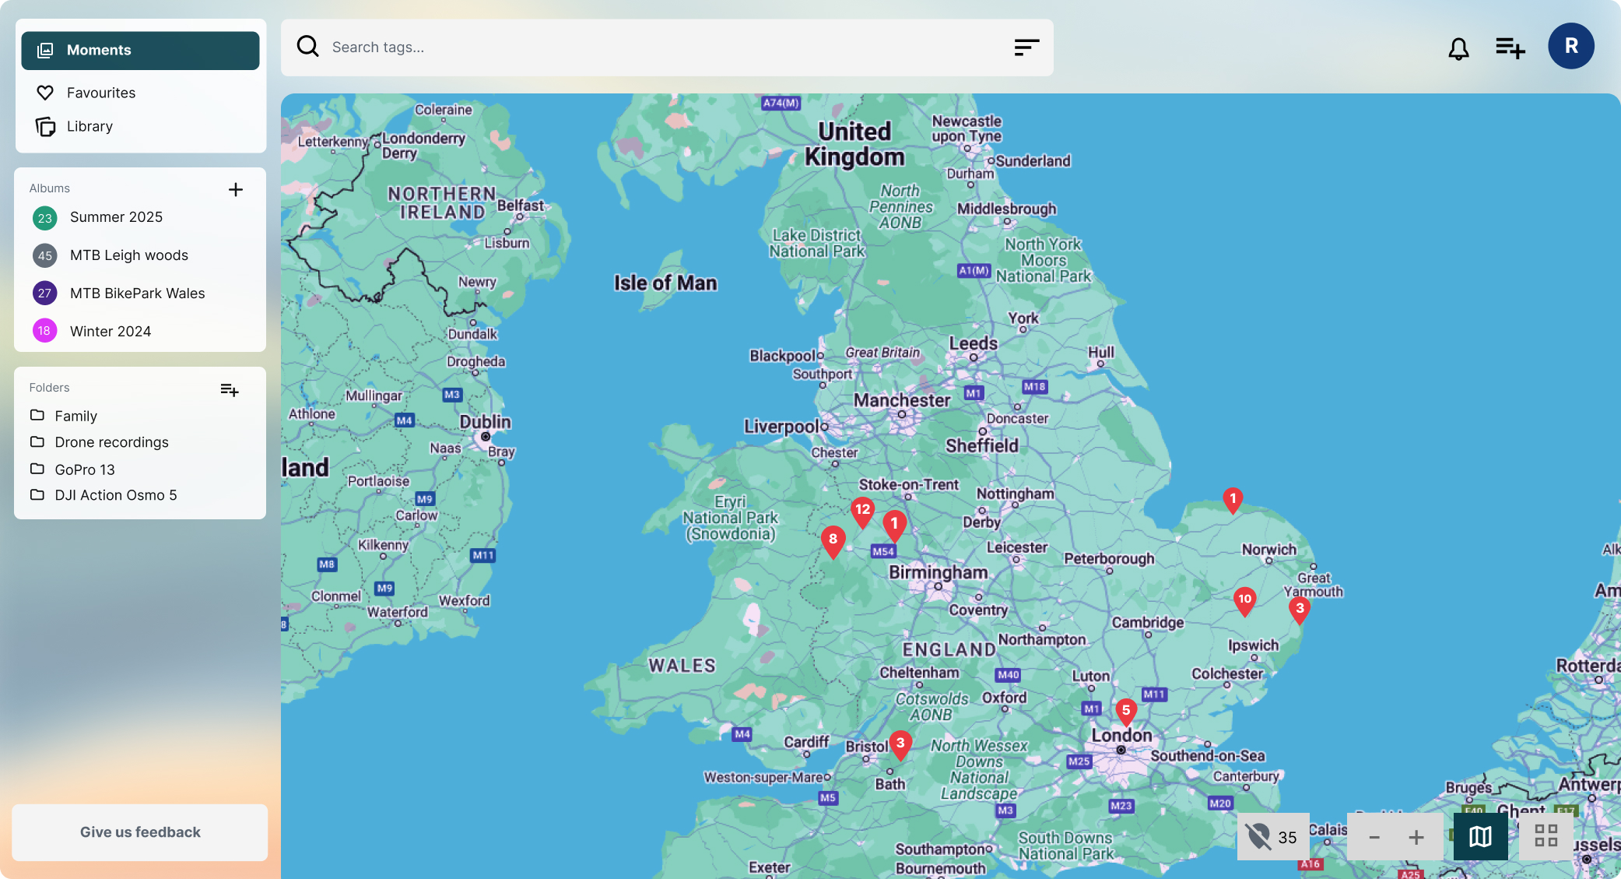
Task: Add a new album with plus icon
Action: click(236, 189)
